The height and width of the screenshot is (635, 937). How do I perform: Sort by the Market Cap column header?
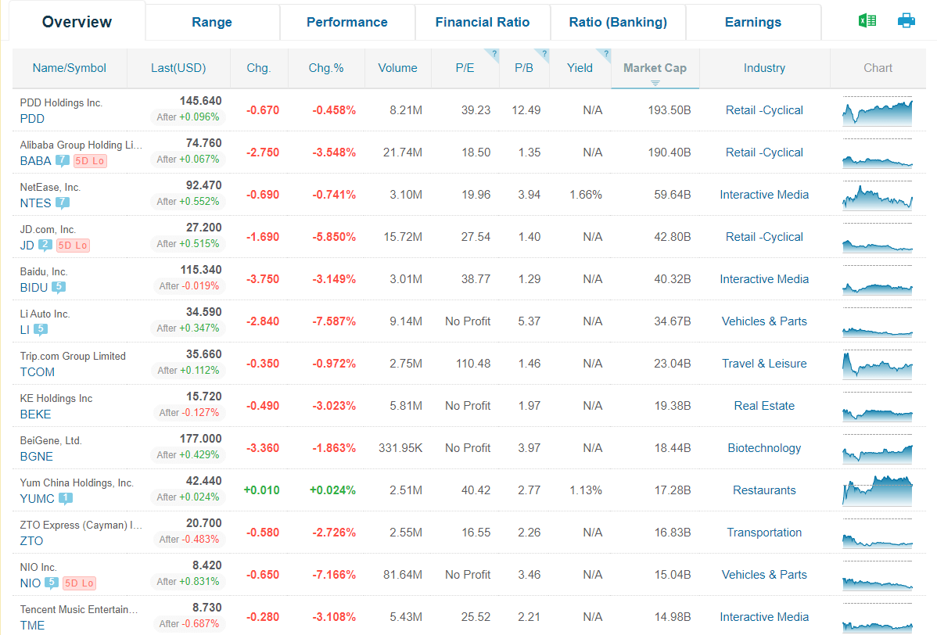pyautogui.click(x=655, y=68)
